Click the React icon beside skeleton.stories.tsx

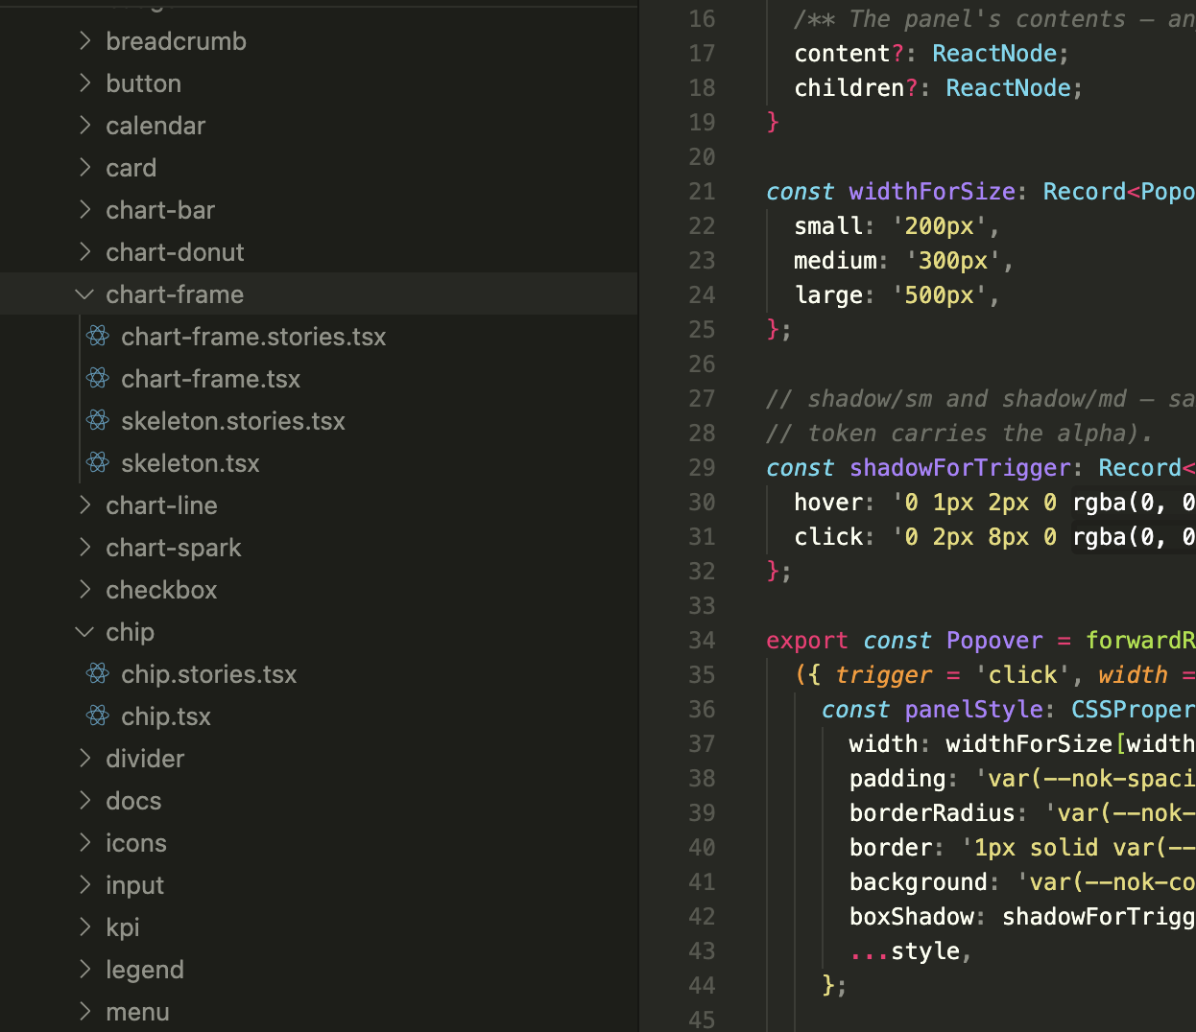coord(98,420)
